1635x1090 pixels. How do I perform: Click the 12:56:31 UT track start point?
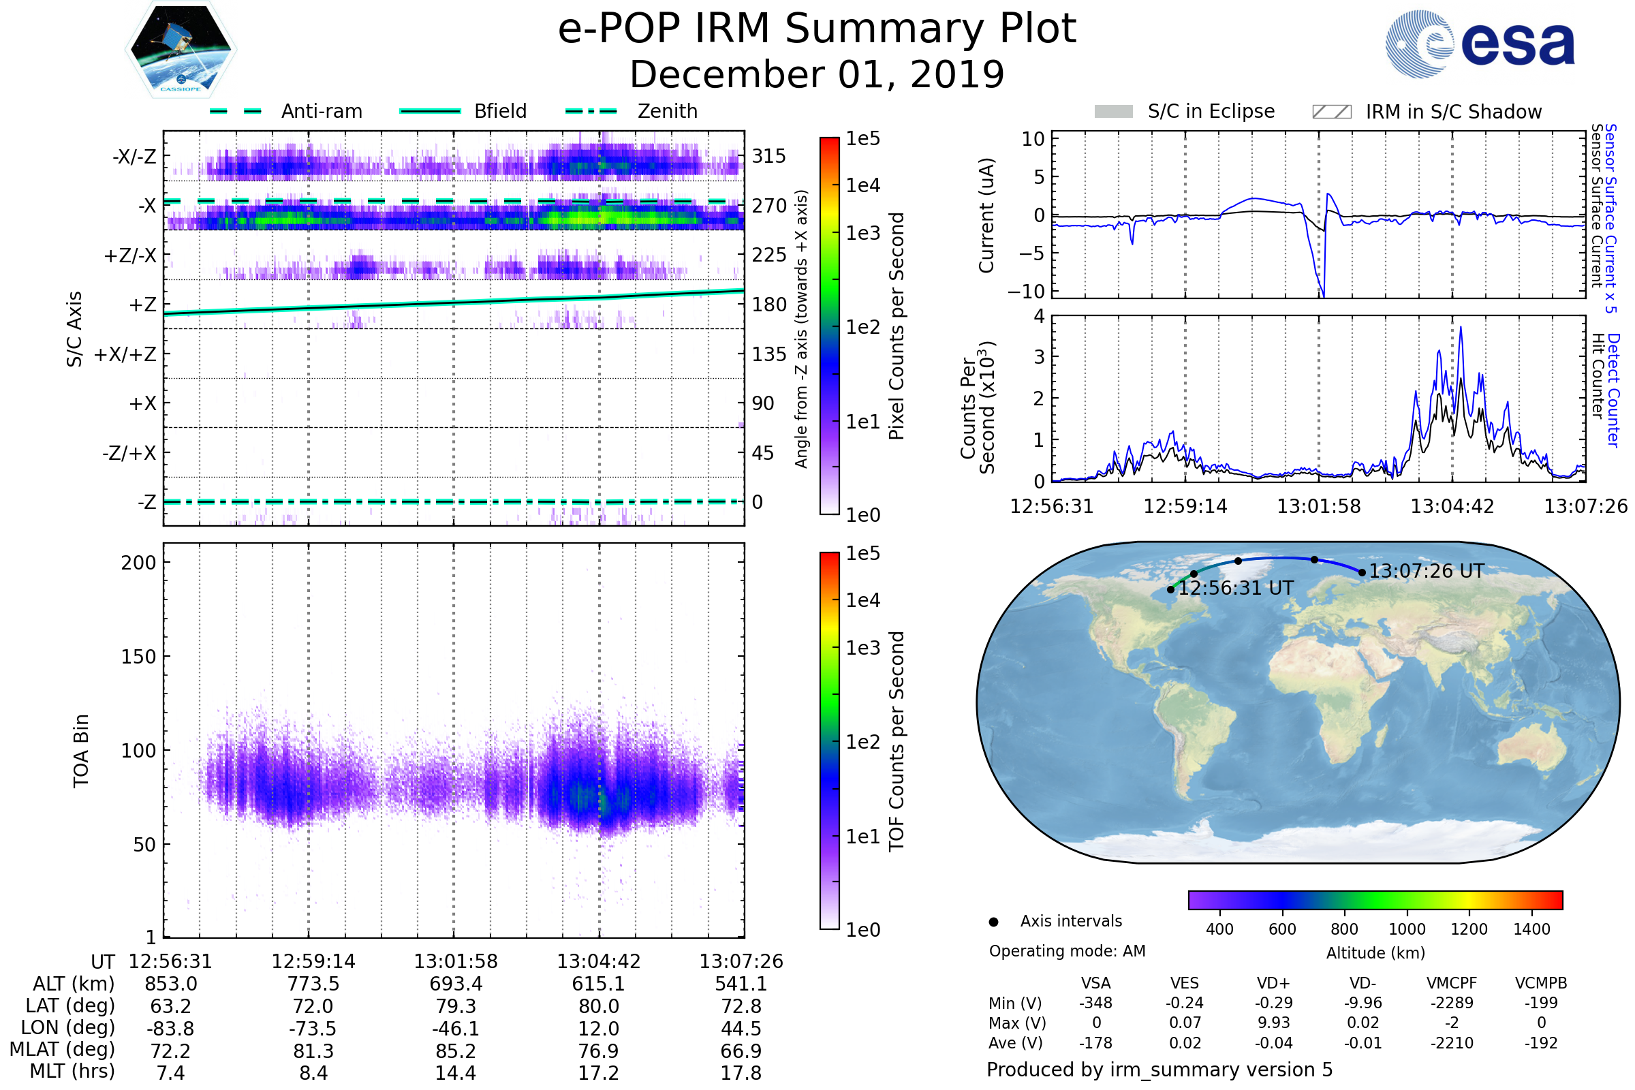(1170, 589)
